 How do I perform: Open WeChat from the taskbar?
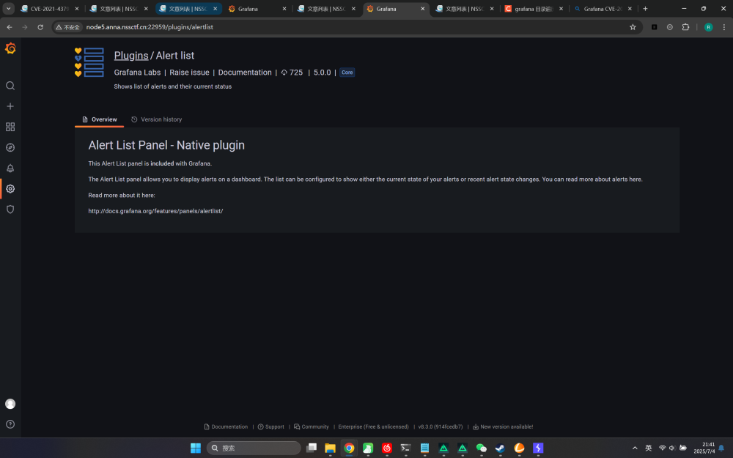coord(481,448)
